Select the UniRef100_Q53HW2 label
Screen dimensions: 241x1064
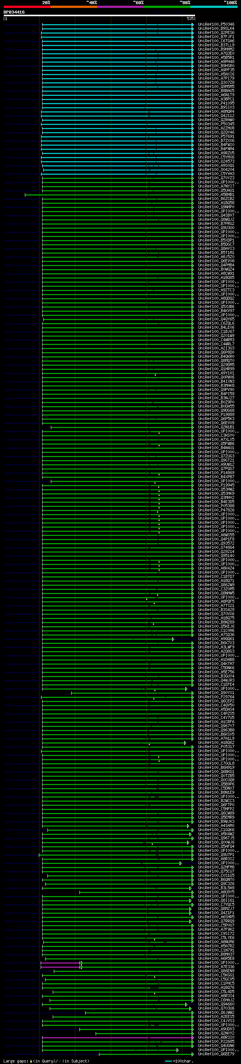[x=216, y=490]
